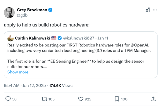162x106 pixels.
Task: Open the @kalinowski007 handle
Action: 79,38
